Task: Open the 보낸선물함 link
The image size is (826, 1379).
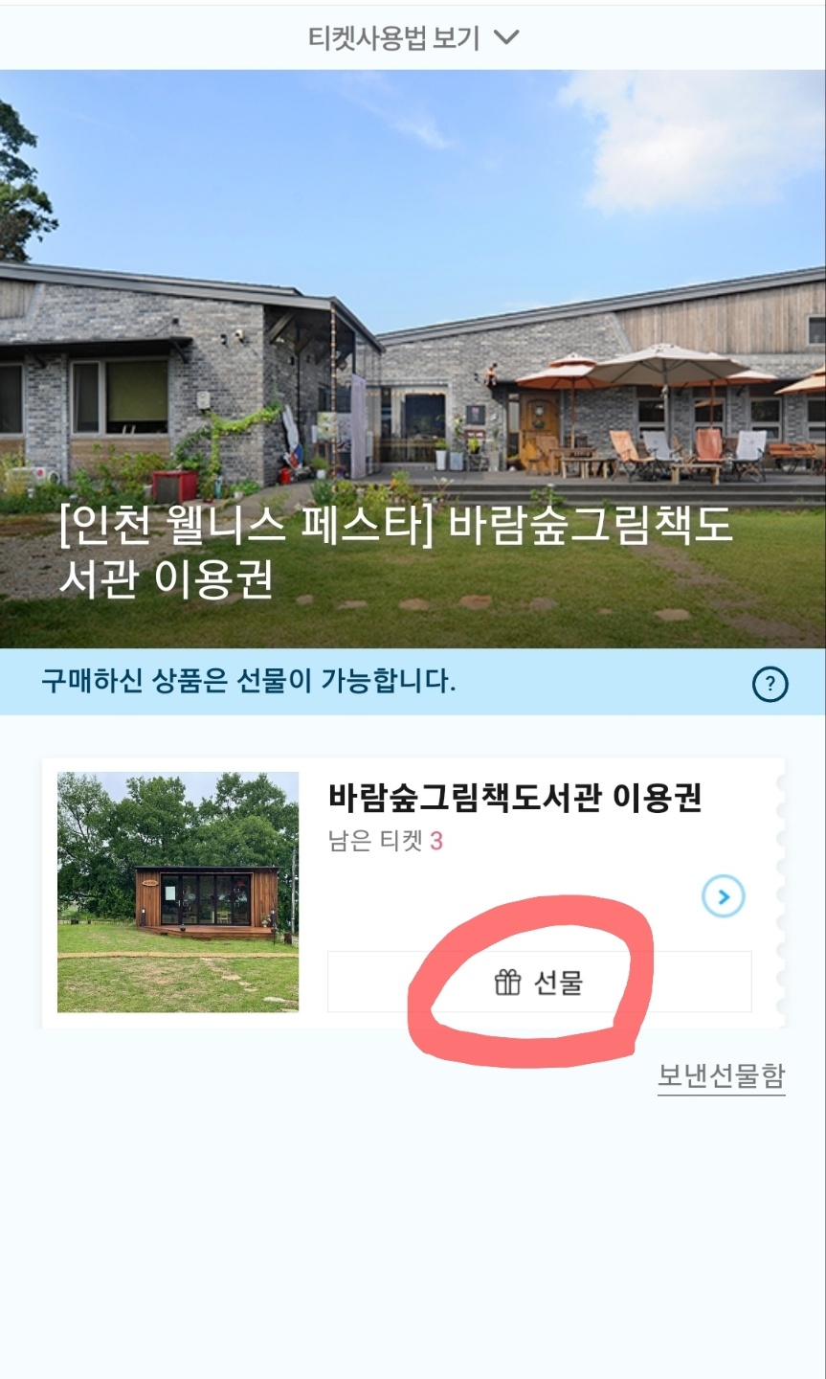Action: click(721, 1075)
